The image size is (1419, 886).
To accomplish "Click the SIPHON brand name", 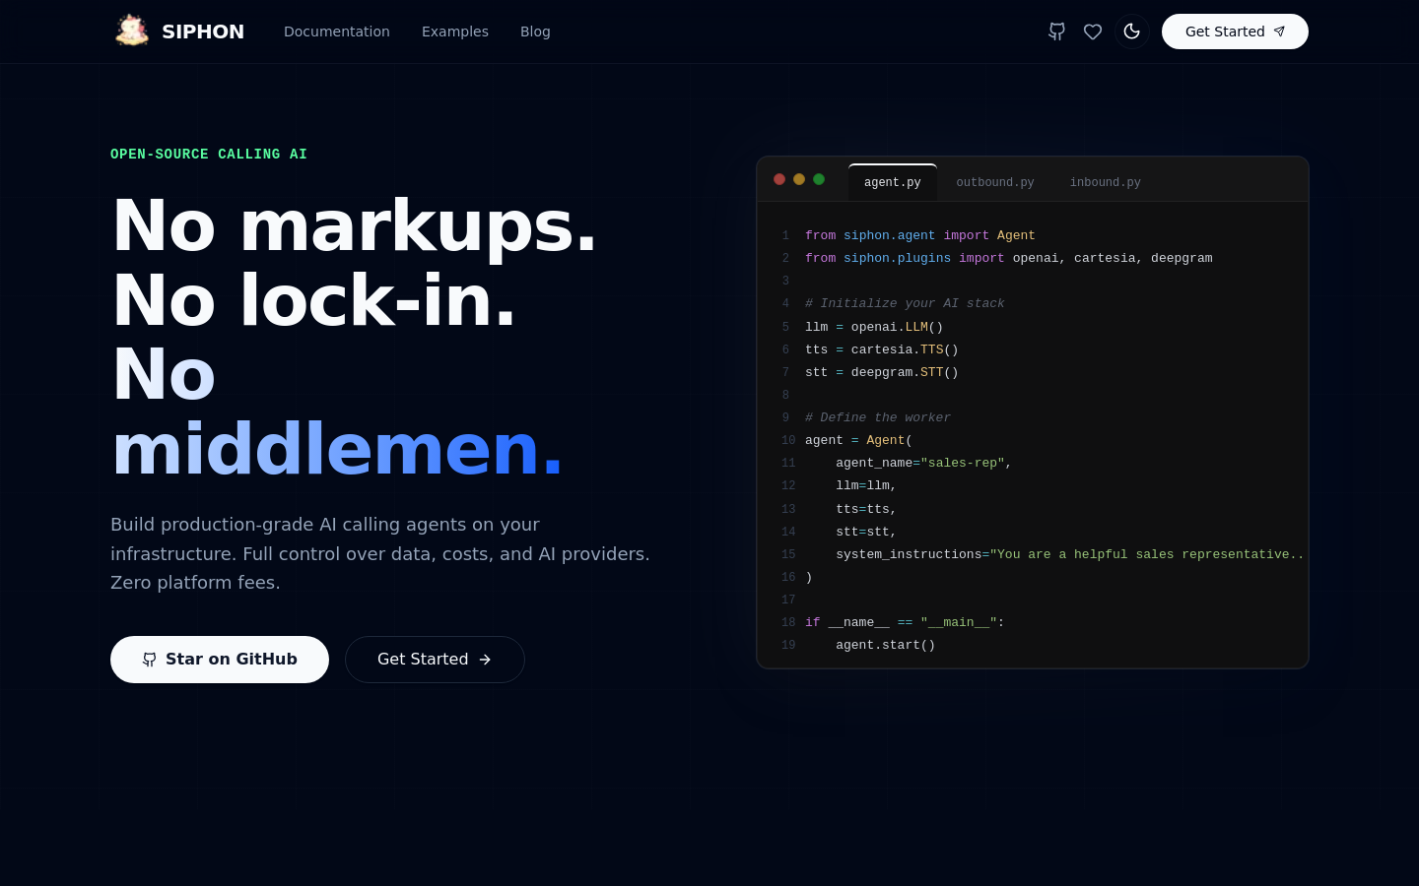I will coord(203,32).
